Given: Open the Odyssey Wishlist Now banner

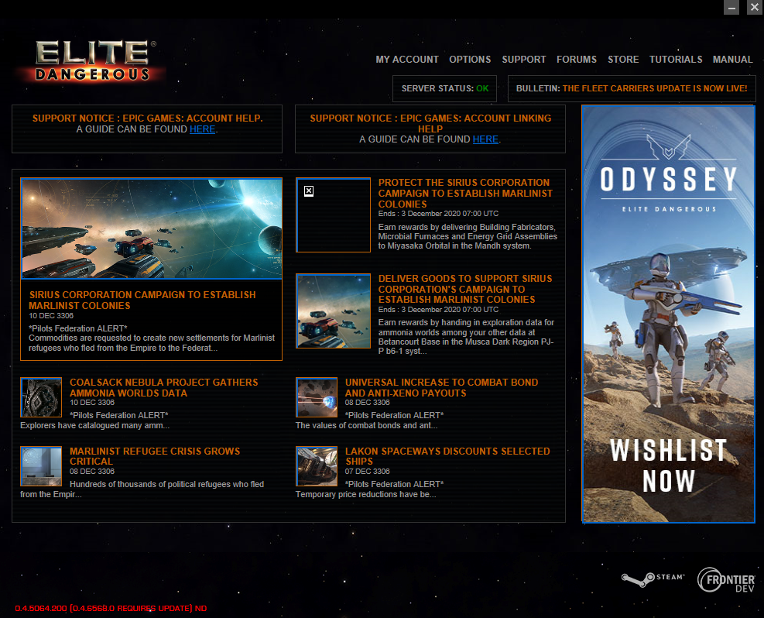Looking at the screenshot, I should click(x=668, y=314).
